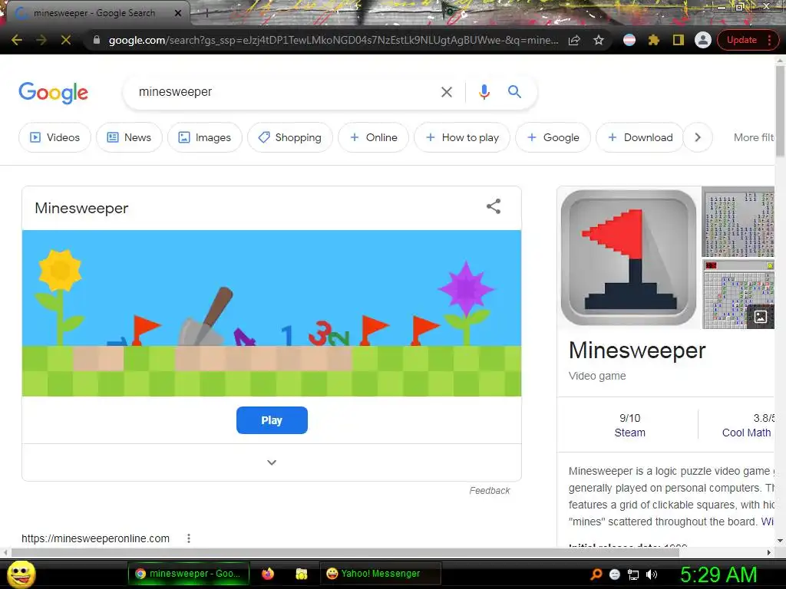786x589 pixels.
Task: Open the Steam rating link
Action: point(629,433)
